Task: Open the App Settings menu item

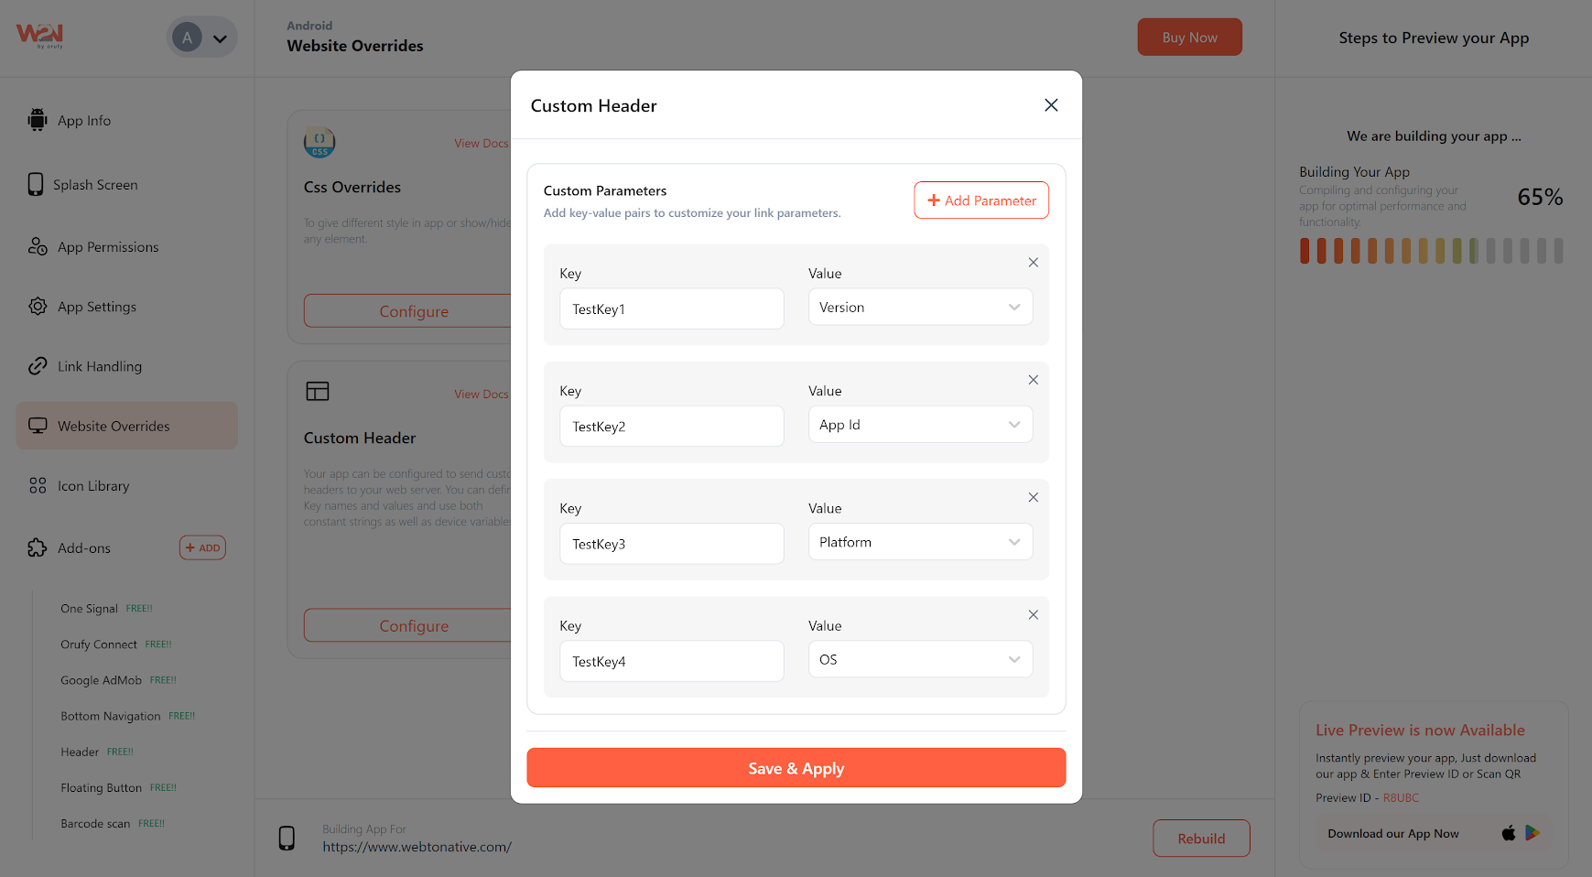Action: pos(97,307)
